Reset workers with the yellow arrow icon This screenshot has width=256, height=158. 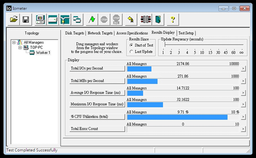click(x=131, y=20)
